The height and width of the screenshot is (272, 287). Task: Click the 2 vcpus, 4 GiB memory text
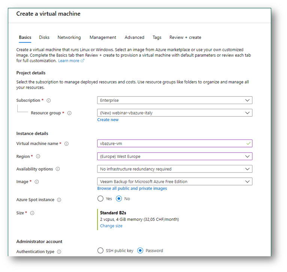(139, 219)
